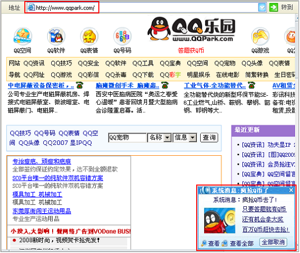Click the 百万Q币赶快去抢 popup link
This screenshot has width=300, height=253.
point(266,229)
